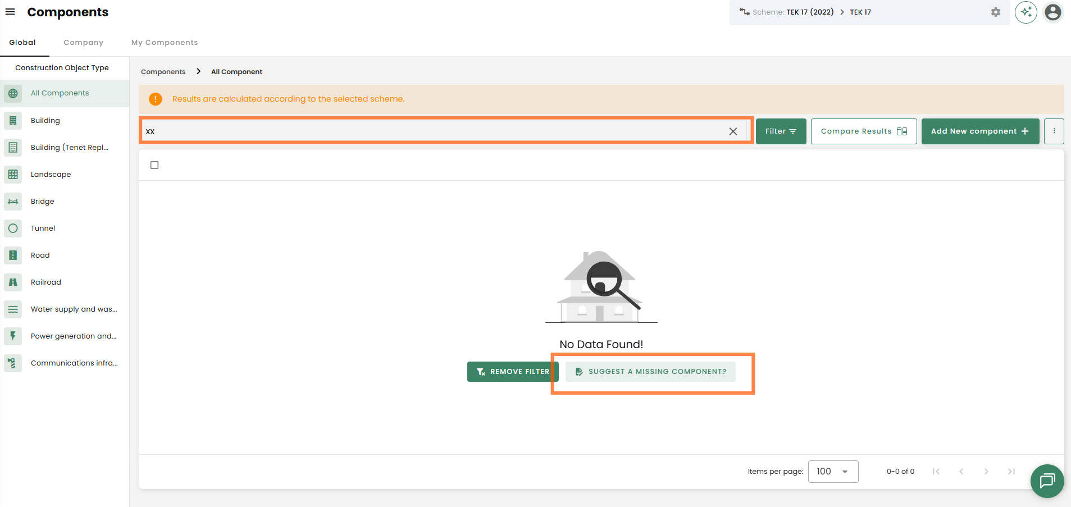Image resolution: width=1071 pixels, height=507 pixels.
Task: Switch to the My Components tab
Action: (x=165, y=43)
